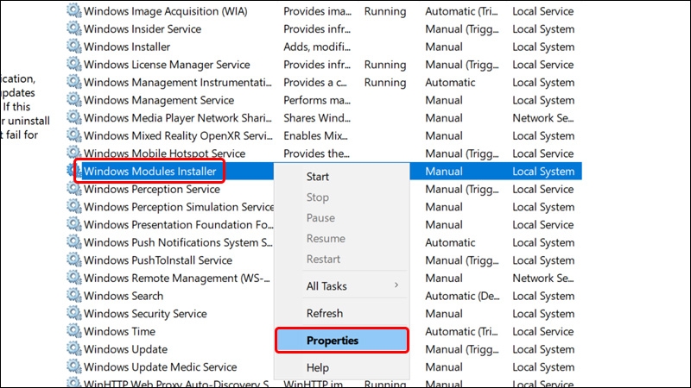Click 'Automatic (De...' startup type of Windows Search
The image size is (691, 388).
(462, 296)
